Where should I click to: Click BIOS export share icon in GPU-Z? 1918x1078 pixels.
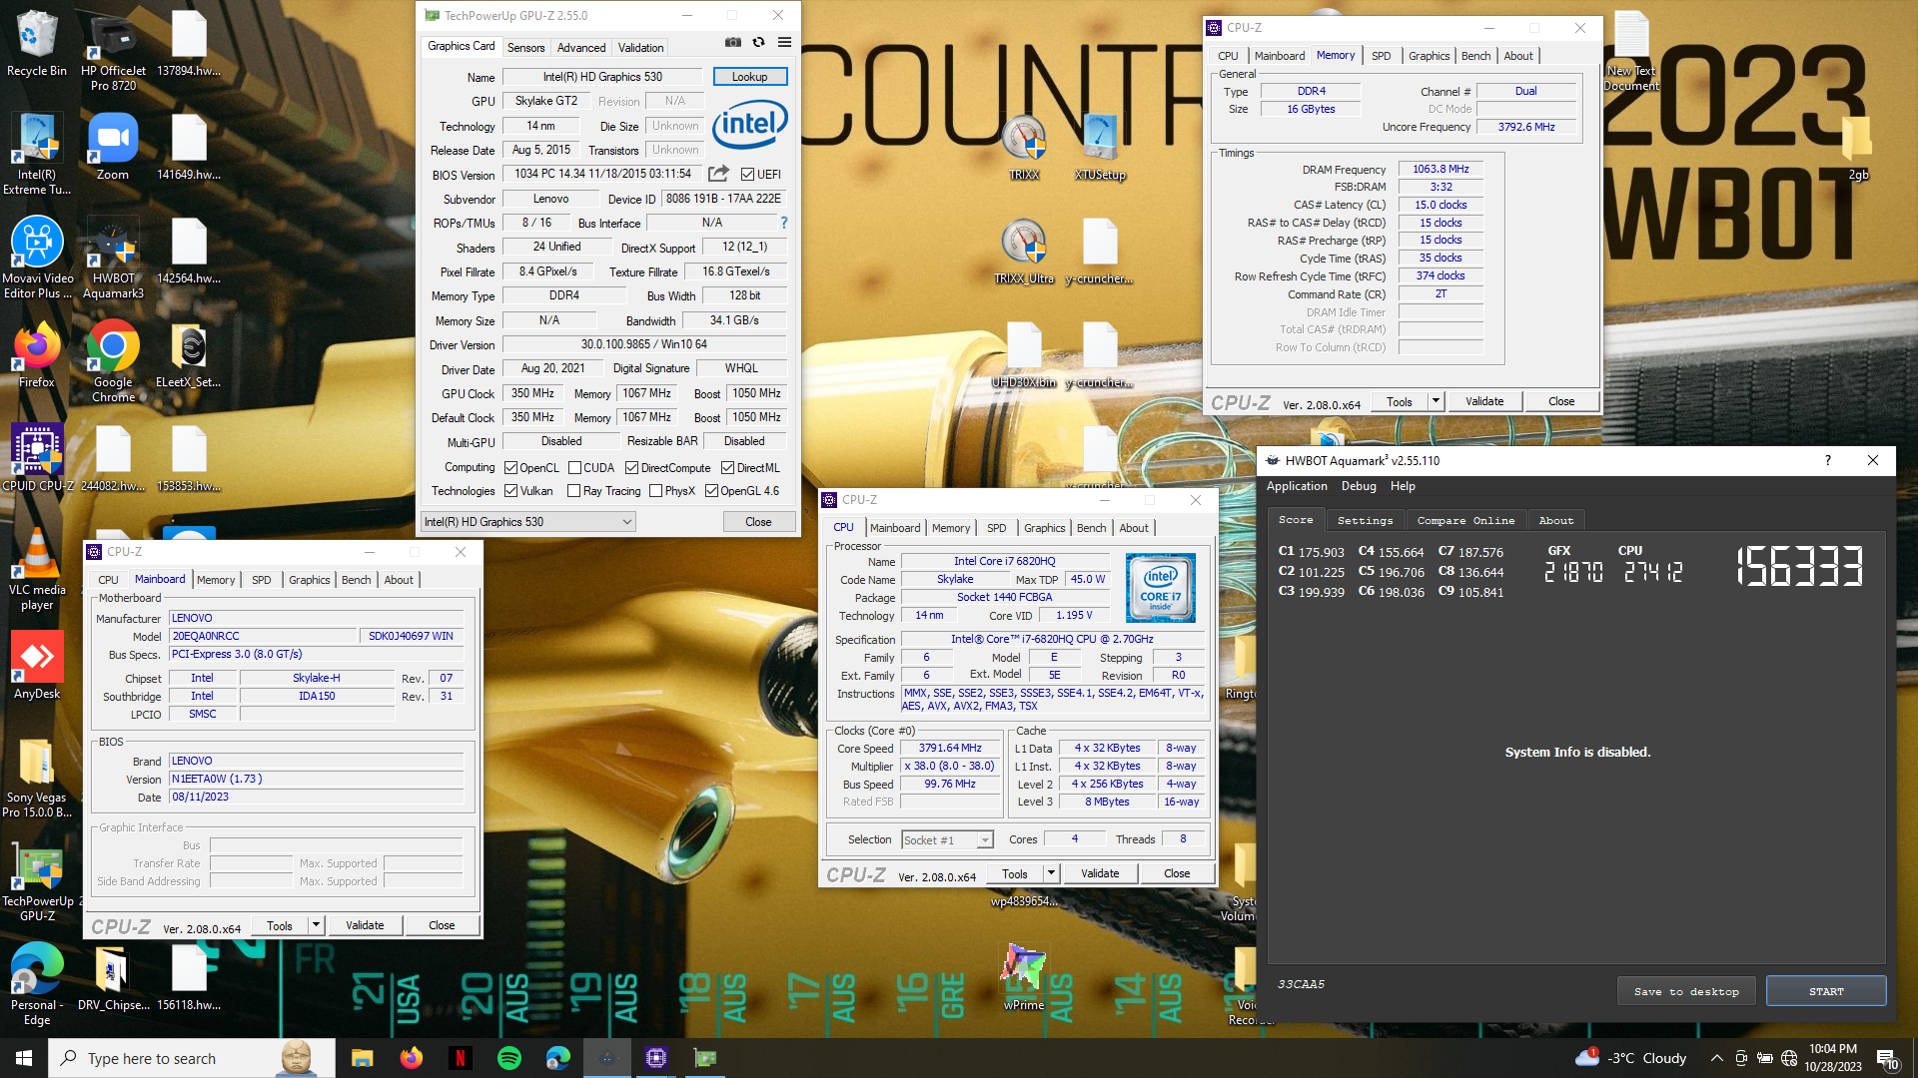[x=718, y=174]
